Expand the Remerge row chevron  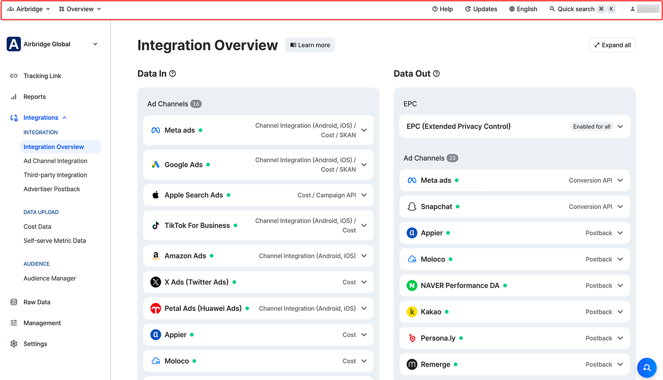(x=620, y=364)
